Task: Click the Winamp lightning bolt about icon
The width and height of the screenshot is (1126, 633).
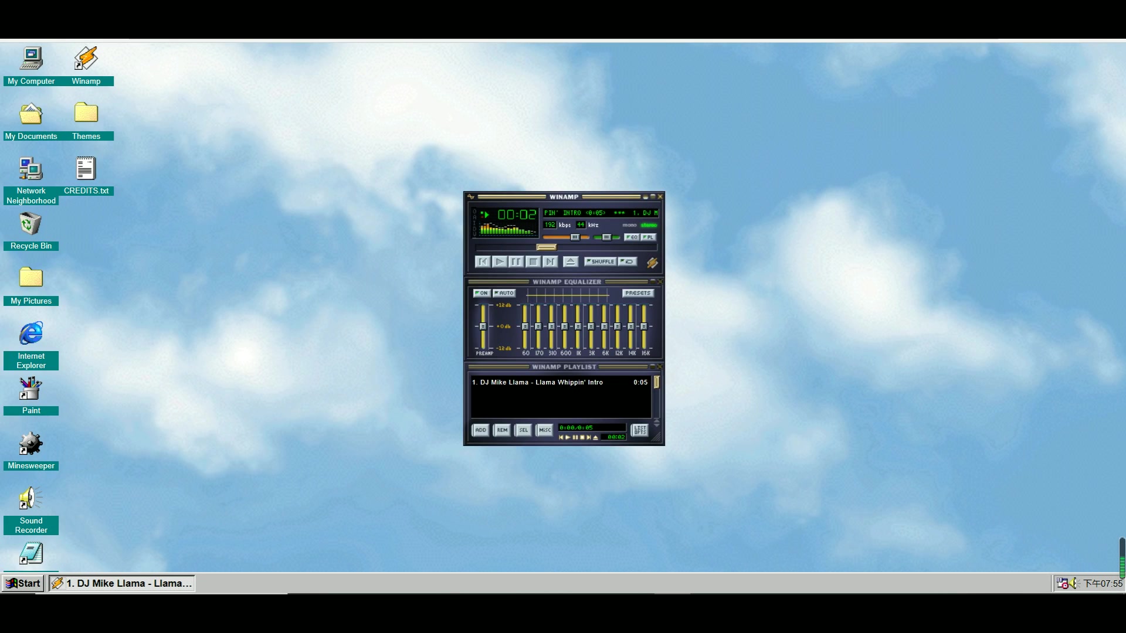Action: [652, 263]
